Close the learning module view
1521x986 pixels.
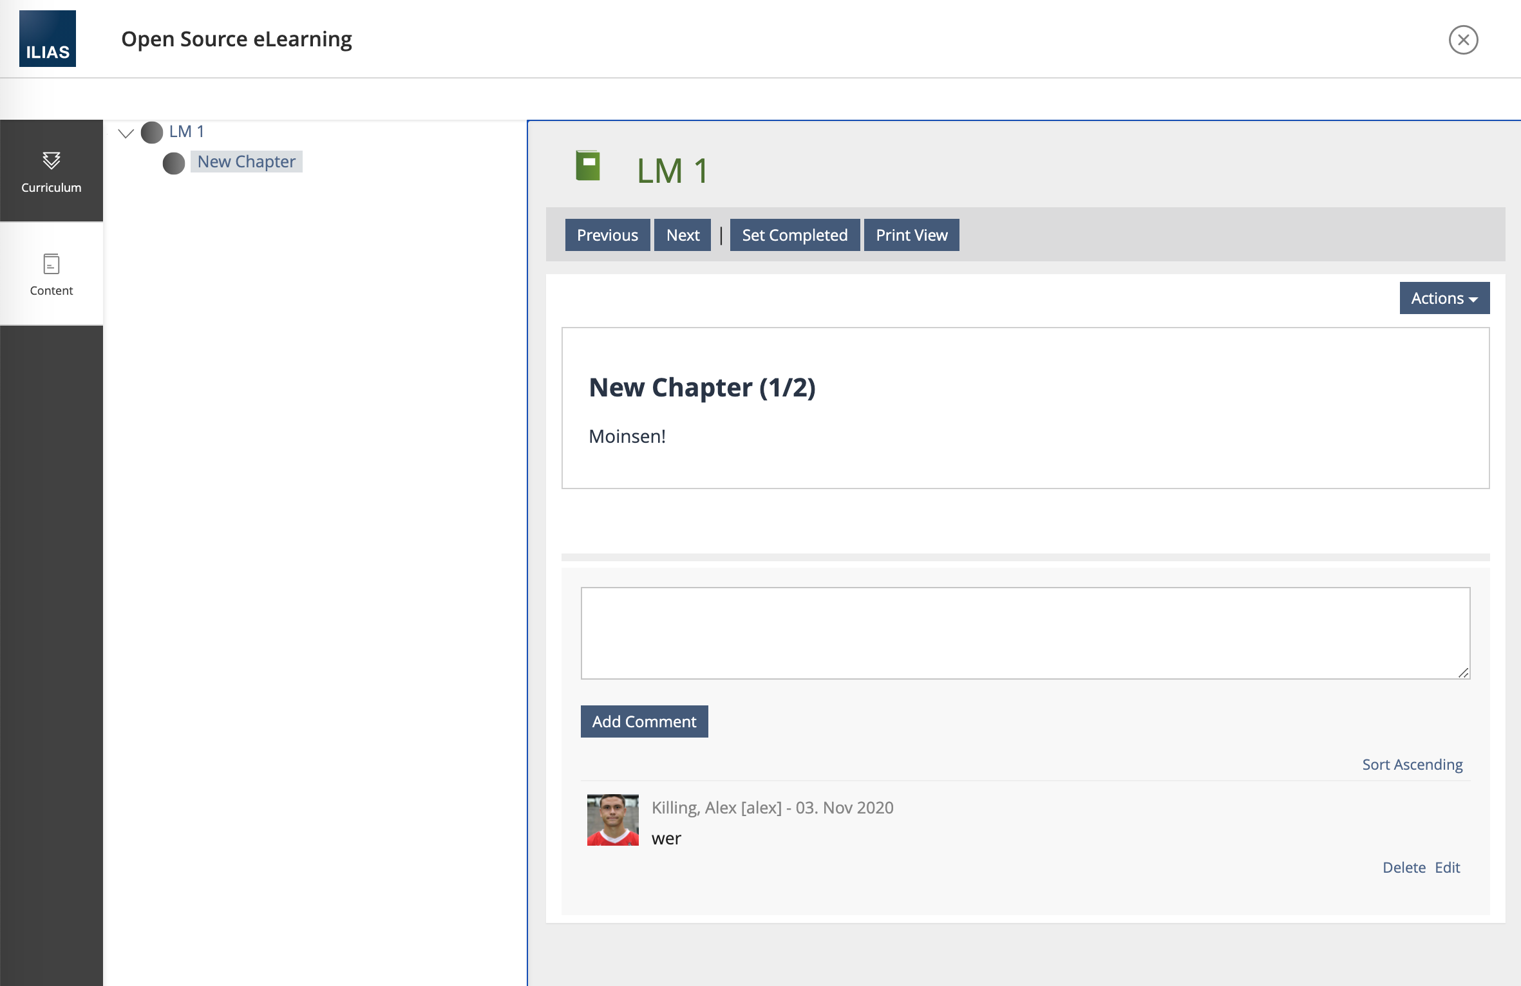[x=1463, y=40]
